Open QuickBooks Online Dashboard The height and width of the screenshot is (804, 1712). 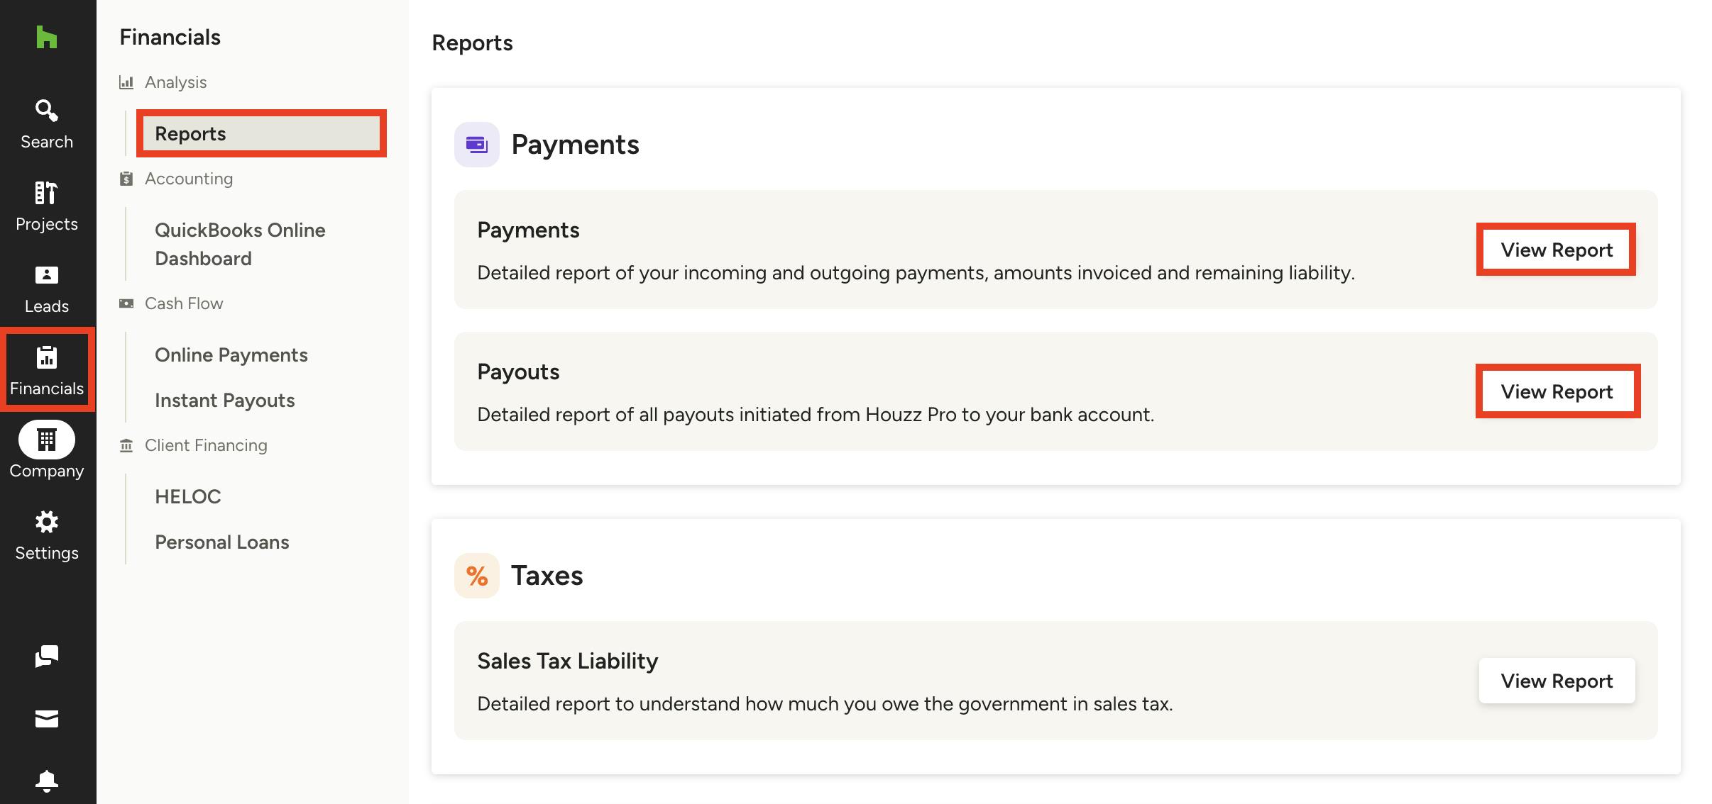coord(240,243)
